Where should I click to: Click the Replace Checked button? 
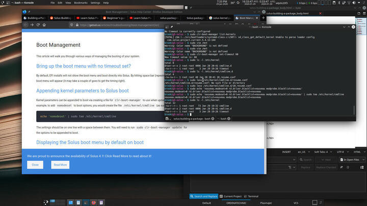[x=326, y=167]
